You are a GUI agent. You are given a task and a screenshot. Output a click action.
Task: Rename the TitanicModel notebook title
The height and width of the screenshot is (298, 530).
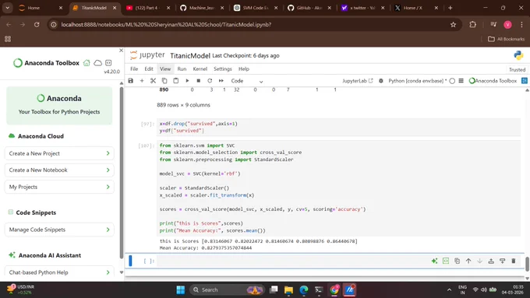(x=190, y=56)
